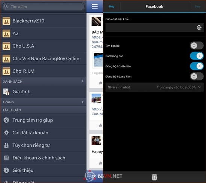
Task: Open the hamburger menu icon
Action: [x=95, y=6]
